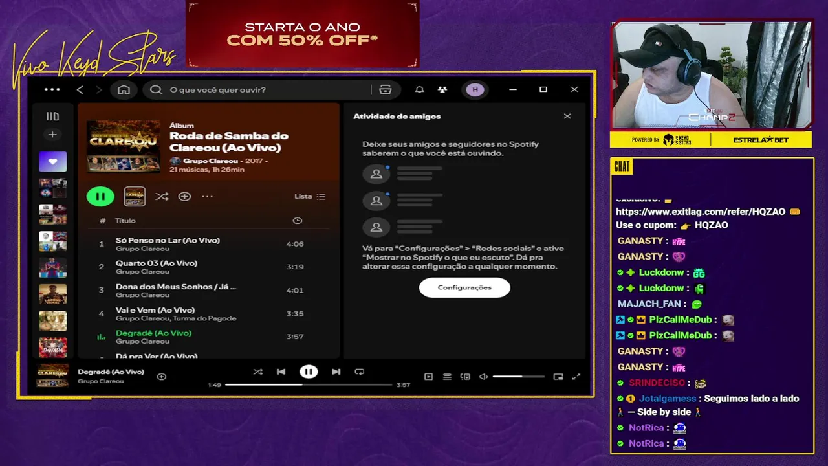The width and height of the screenshot is (828, 466).
Task: Click the EstrelaBet sponsor logo
Action: click(761, 140)
